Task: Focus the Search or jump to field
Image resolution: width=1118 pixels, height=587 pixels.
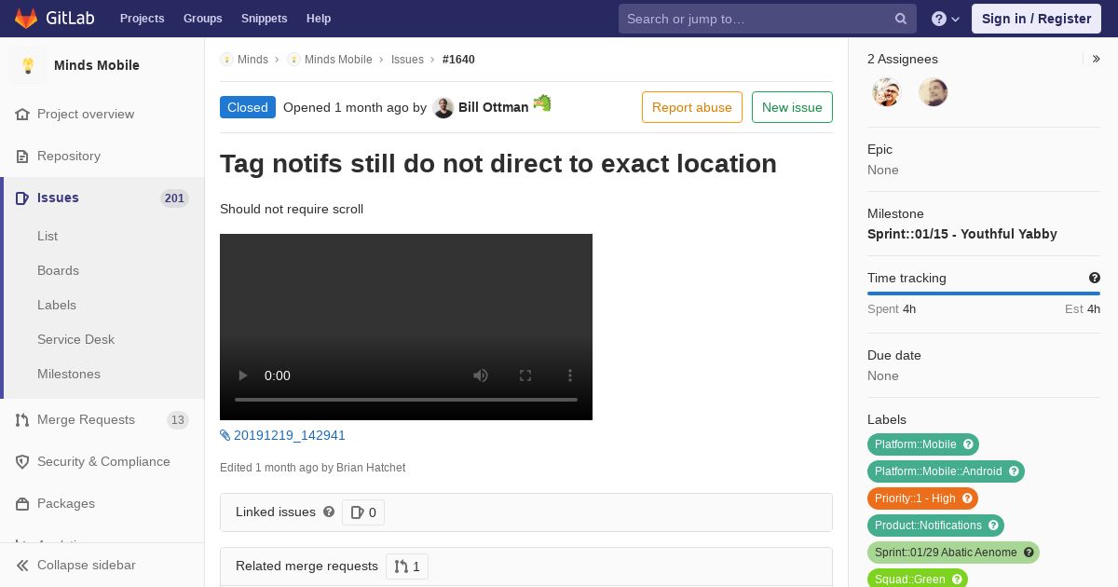Action: [768, 19]
